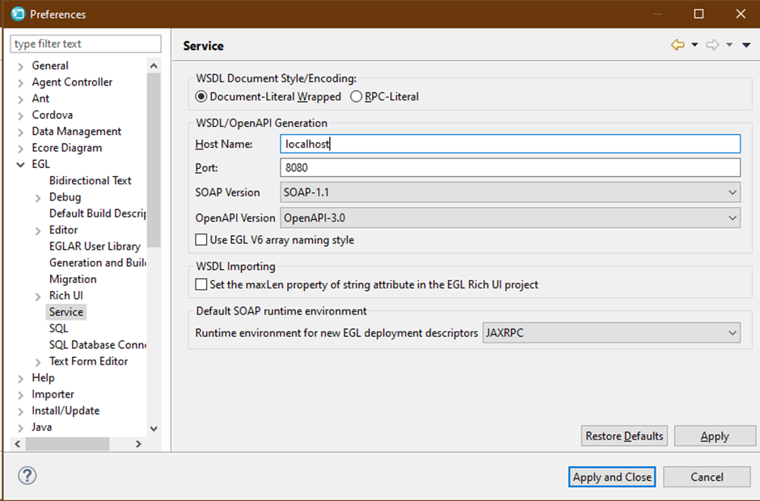
Task: Collapse the EGL tree node
Action: 20,165
